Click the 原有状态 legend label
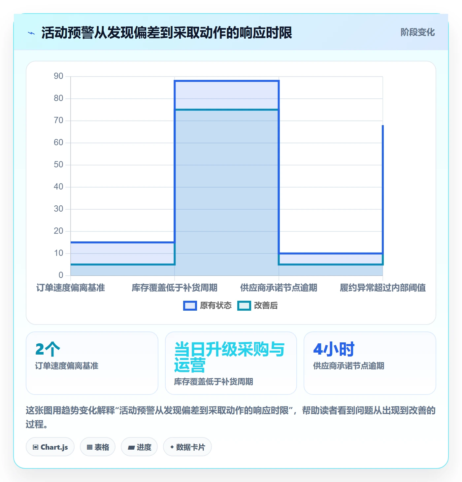Screen dimensions: 462x482 click(x=216, y=306)
